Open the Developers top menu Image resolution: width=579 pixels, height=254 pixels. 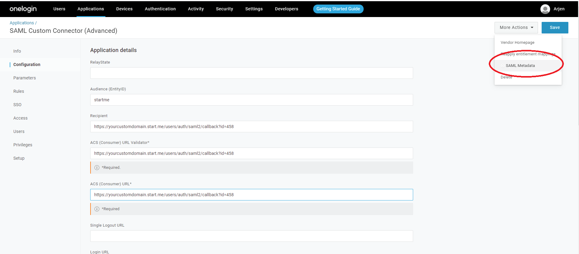[286, 9]
